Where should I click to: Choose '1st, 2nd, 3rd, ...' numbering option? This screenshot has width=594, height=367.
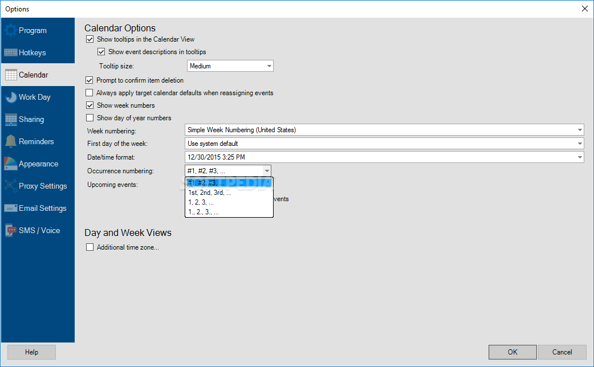[229, 193]
